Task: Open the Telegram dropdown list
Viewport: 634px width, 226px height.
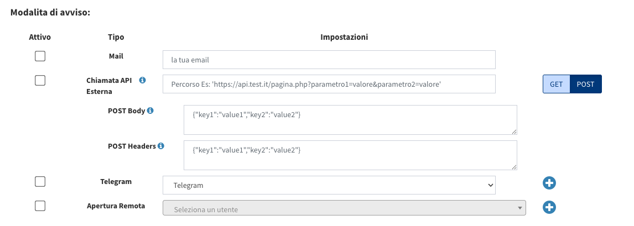Action: coord(329,185)
